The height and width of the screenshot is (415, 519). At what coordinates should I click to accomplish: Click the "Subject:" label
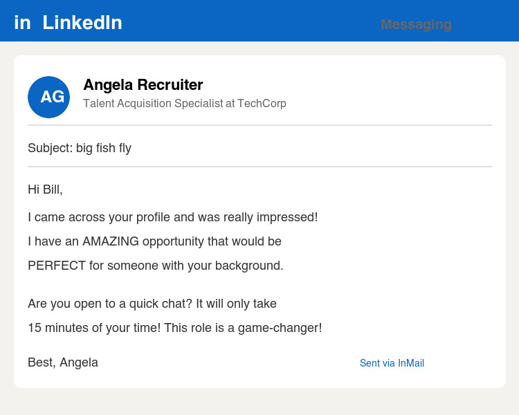(50, 148)
